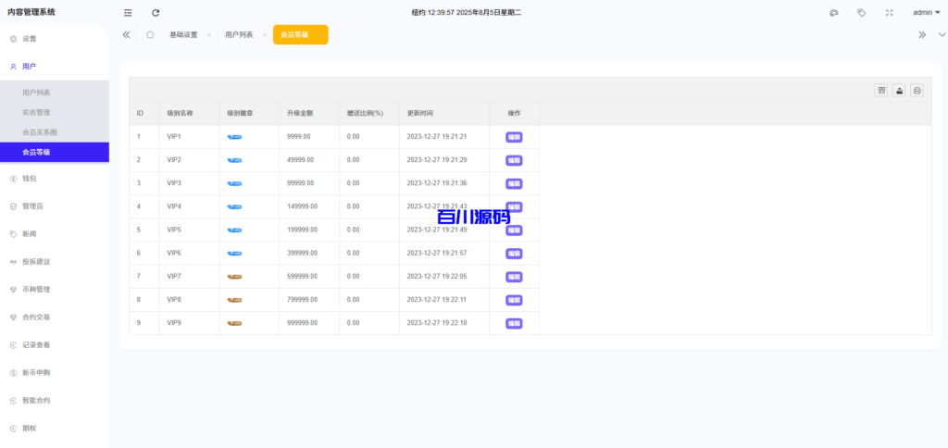Click the refresh icon in the top bar
Image resolution: width=948 pixels, height=448 pixels.
coord(156,13)
